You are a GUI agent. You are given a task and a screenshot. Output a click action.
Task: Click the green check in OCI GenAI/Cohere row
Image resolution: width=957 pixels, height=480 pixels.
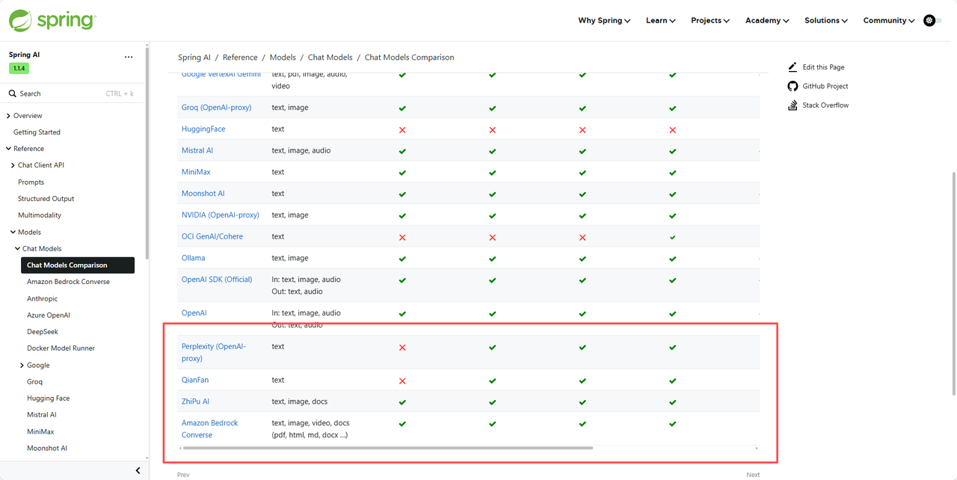(672, 238)
